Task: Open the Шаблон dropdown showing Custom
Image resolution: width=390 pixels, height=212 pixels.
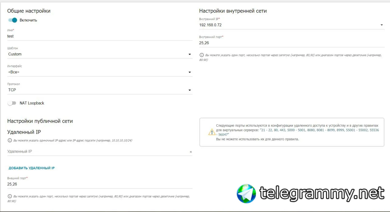Action: [100, 54]
